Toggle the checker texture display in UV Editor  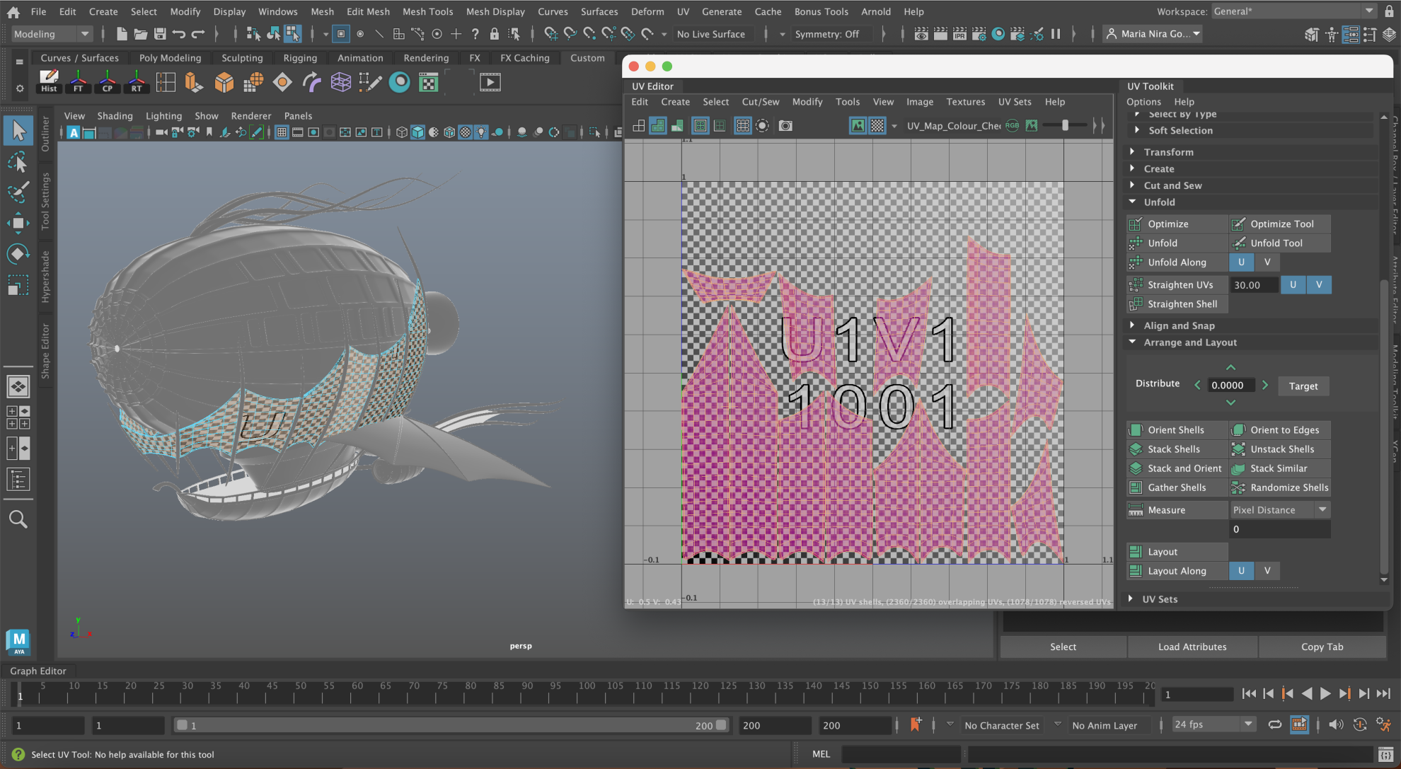pyautogui.click(x=876, y=125)
